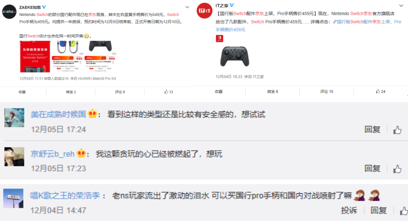
Task: Click 收藏 on ZAEKE知客 post
Action: coord(22,92)
